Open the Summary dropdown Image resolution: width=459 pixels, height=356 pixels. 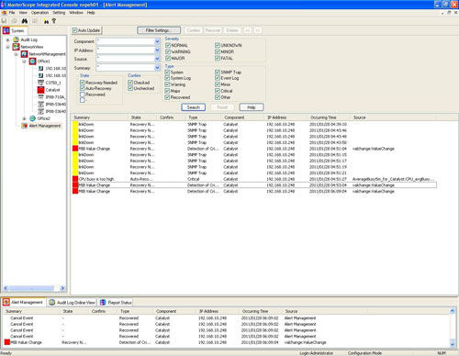coord(157,68)
